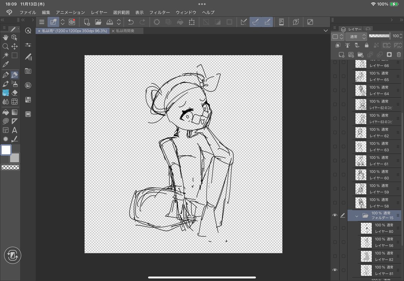Select the Text tool (A)
404x281 pixels.
click(14, 130)
